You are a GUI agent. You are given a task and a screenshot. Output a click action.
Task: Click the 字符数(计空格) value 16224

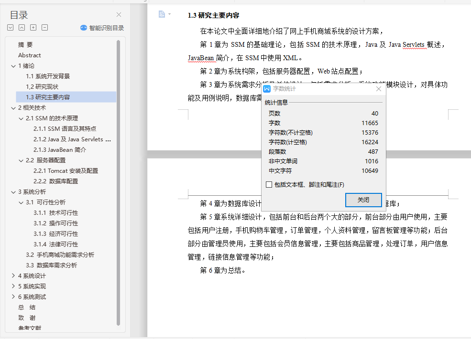point(370,142)
